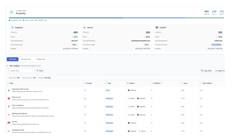Click the ChatGPT green segment of the share bar
Viewport: 233px width, 140px height.
tap(204, 18)
